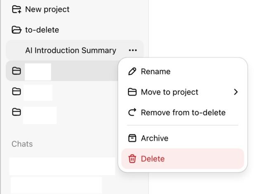Click the Chats section heading

point(22,144)
